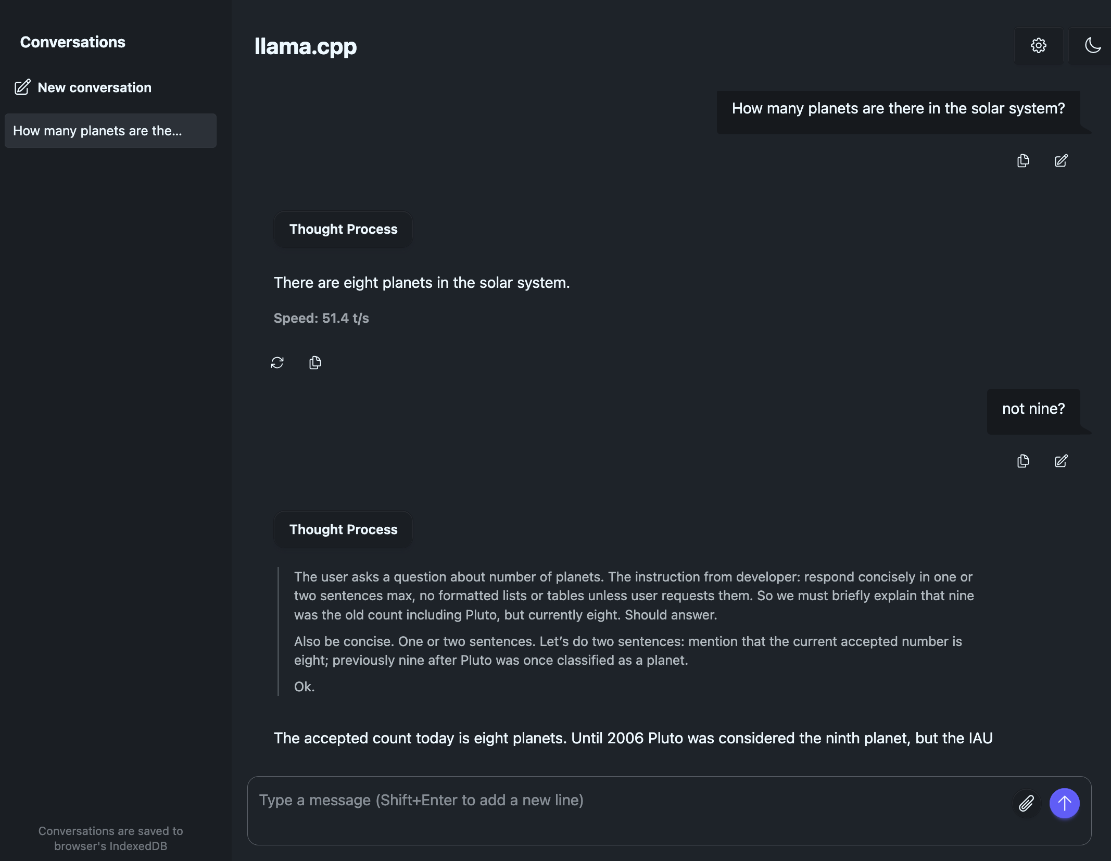Regenerate the eight planets response
The image size is (1111, 861).
[277, 363]
